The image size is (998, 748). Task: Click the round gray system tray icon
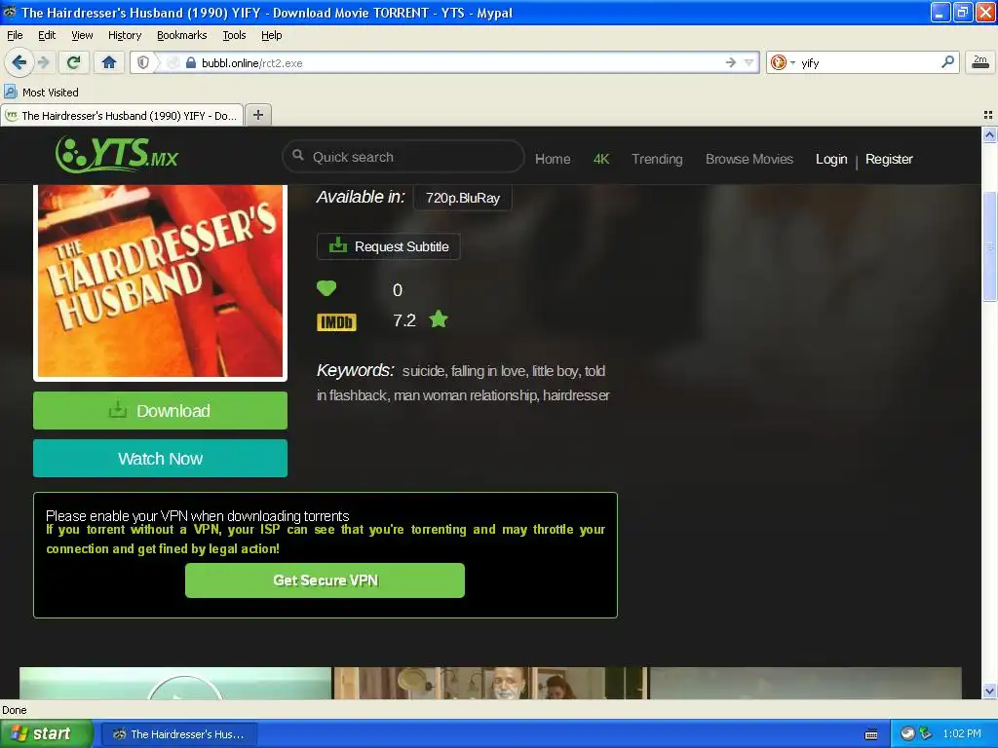[x=907, y=733]
